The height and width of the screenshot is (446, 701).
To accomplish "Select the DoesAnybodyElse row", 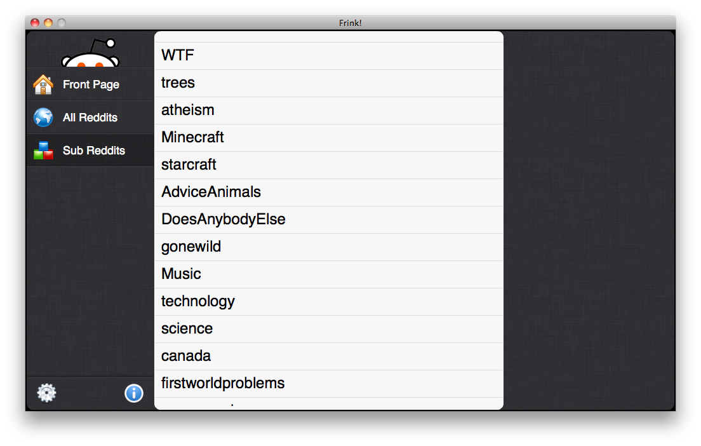I will point(329,220).
